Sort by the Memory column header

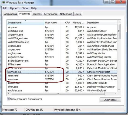pyautogui.click(x=78, y=23)
